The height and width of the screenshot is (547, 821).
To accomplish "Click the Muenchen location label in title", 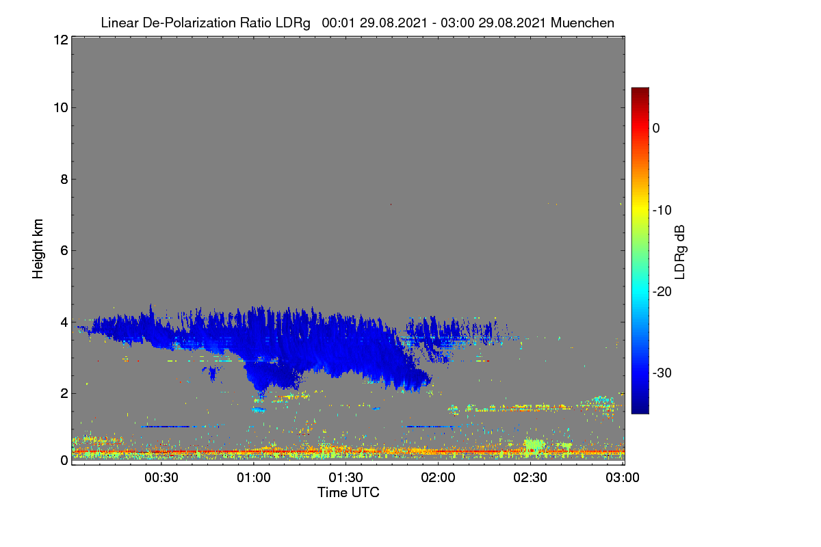I will pos(582,23).
